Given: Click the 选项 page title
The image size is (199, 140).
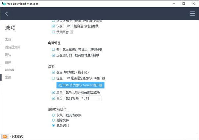Looking at the screenshot, I should [x=10, y=28].
